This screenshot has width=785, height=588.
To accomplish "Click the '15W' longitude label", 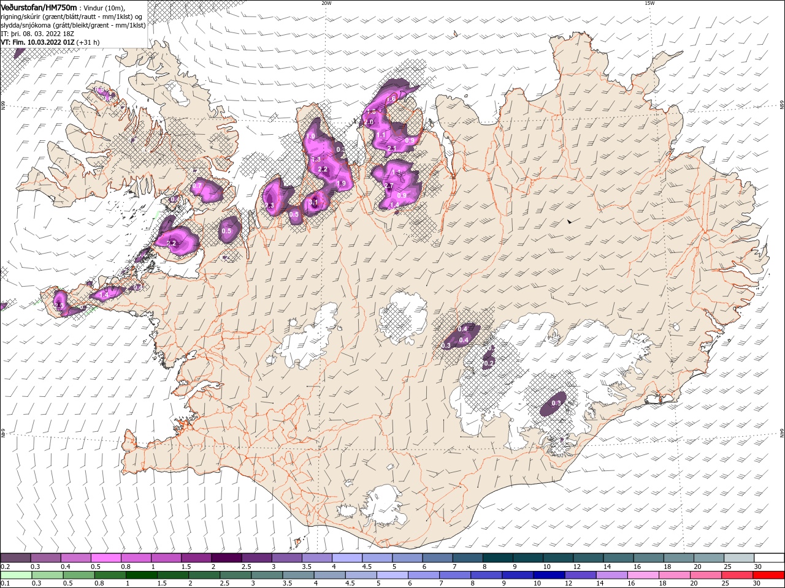I will tap(649, 3).
